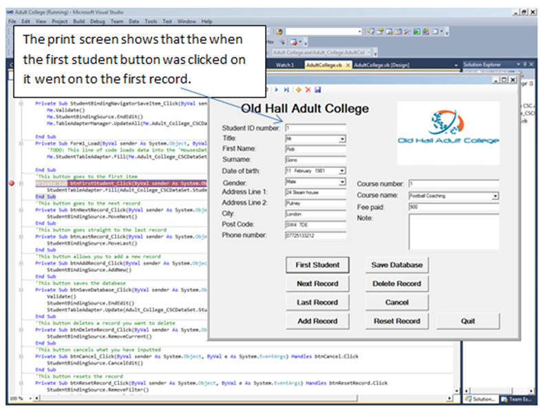Click the Surname text field
This screenshot has width=541, height=412.
pos(315,160)
